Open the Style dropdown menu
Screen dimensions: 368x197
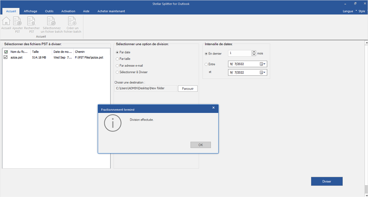(363, 11)
